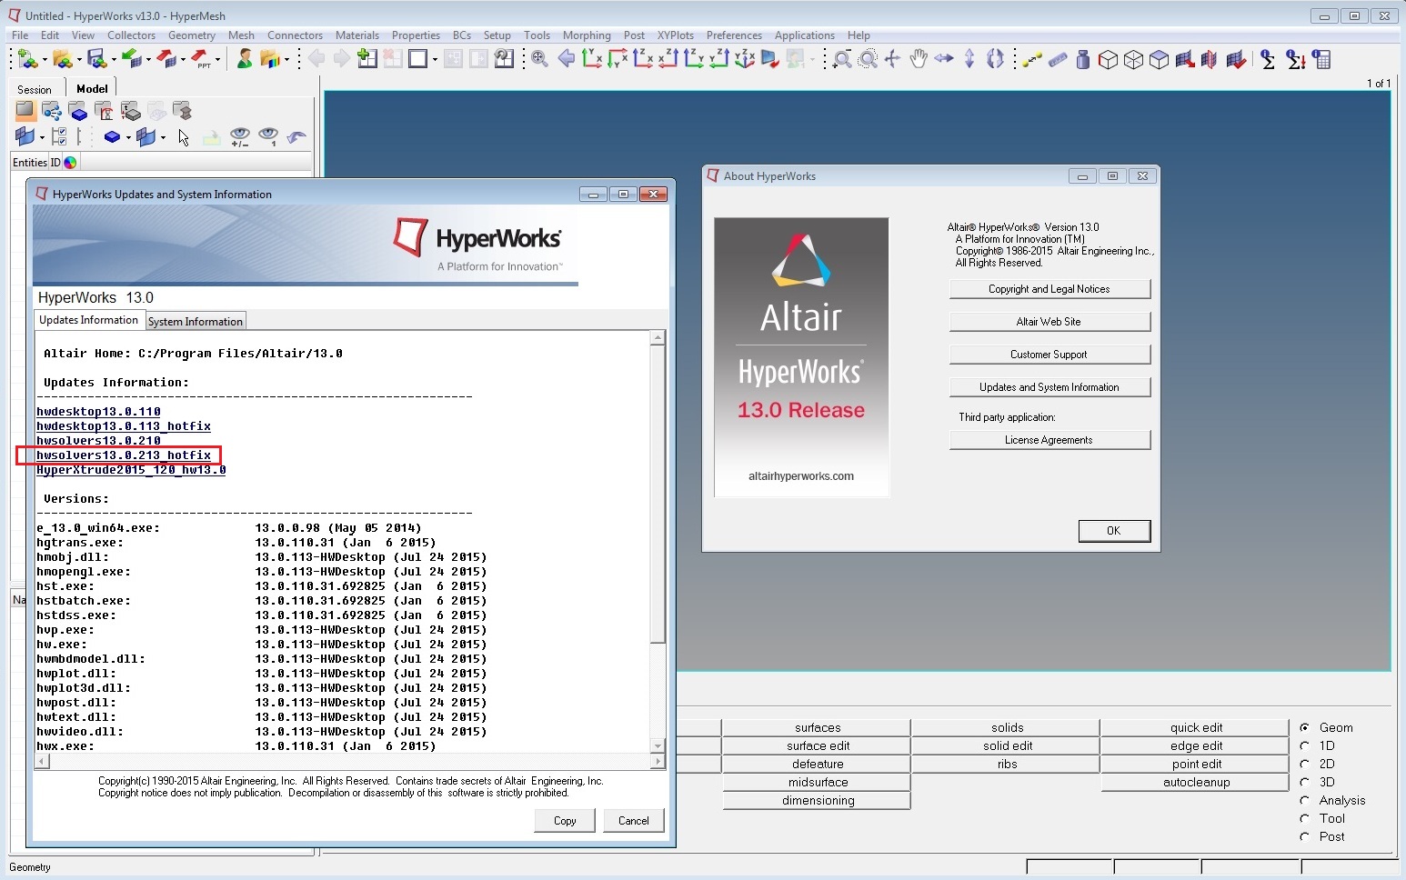
Task: Select the 1D radio button
Action: (1304, 745)
